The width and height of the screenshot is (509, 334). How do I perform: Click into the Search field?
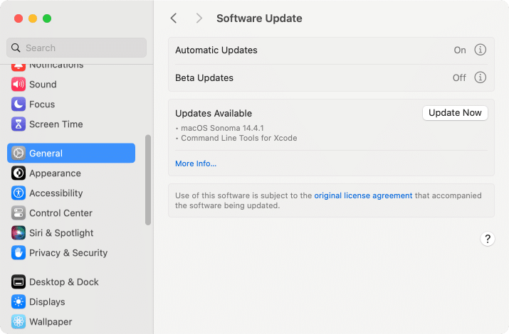(76, 48)
